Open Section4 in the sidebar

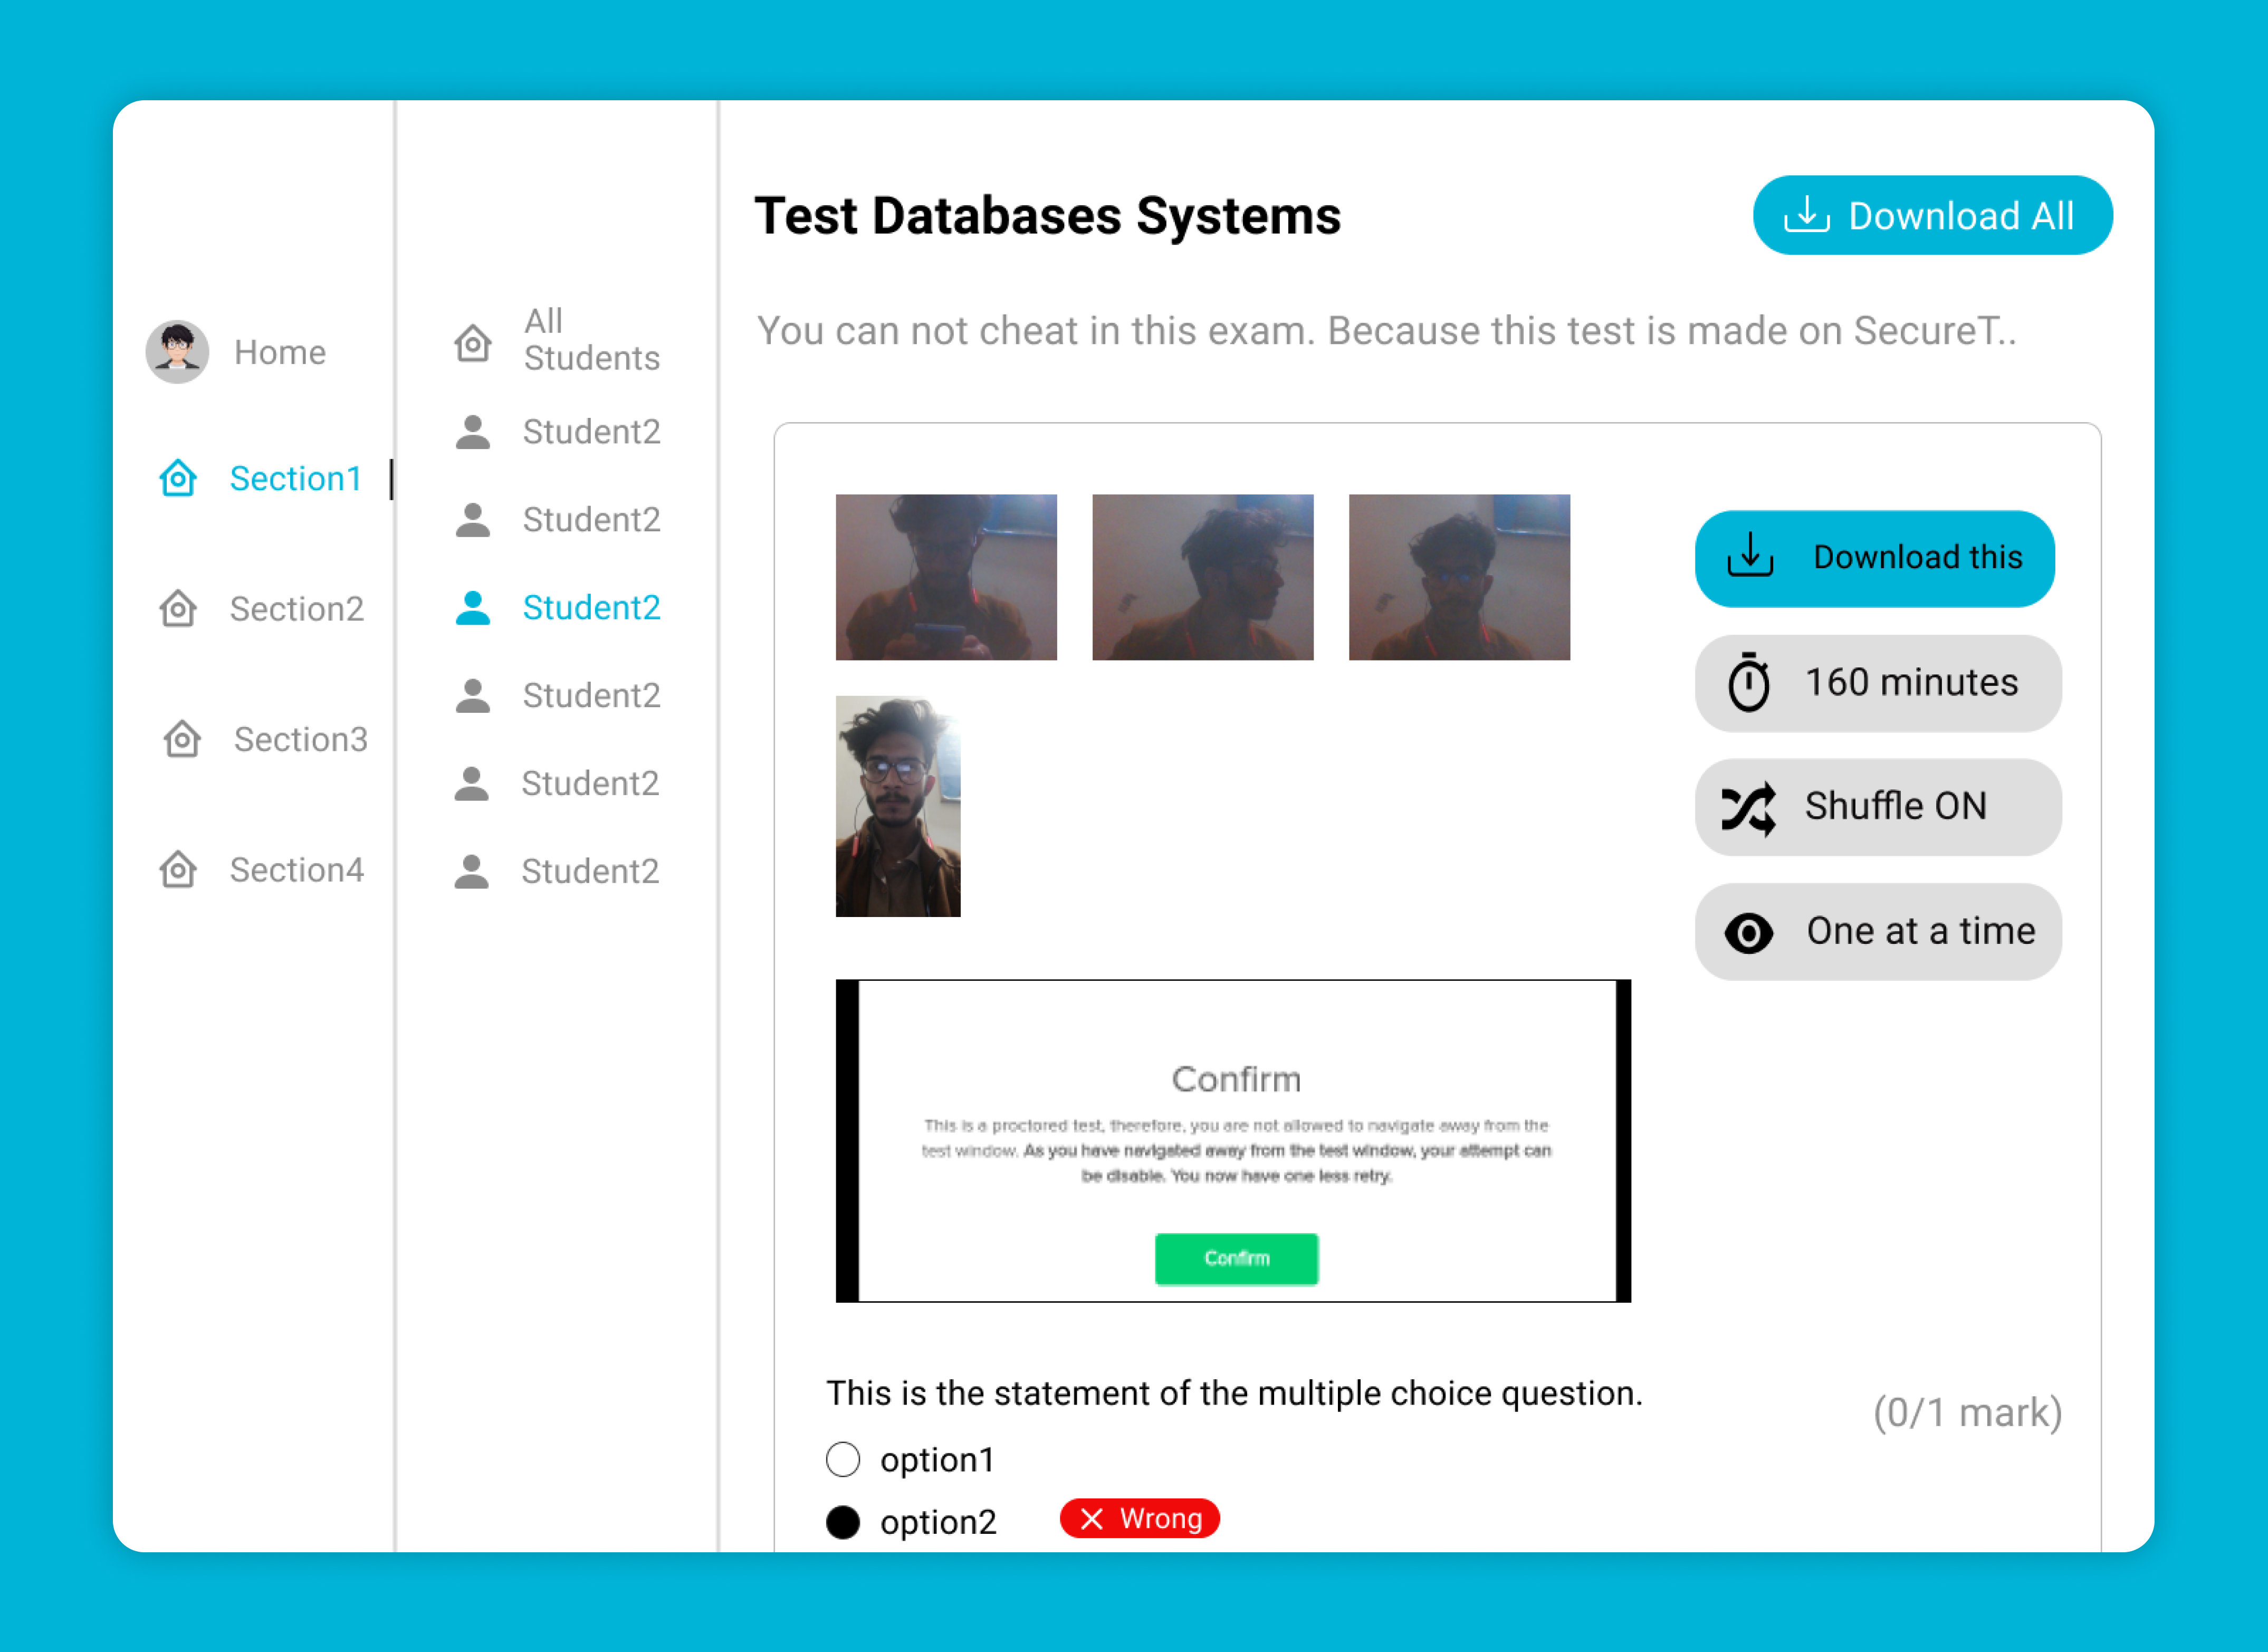296,870
